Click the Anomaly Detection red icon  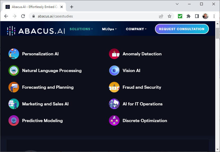pyautogui.click(x=114, y=54)
